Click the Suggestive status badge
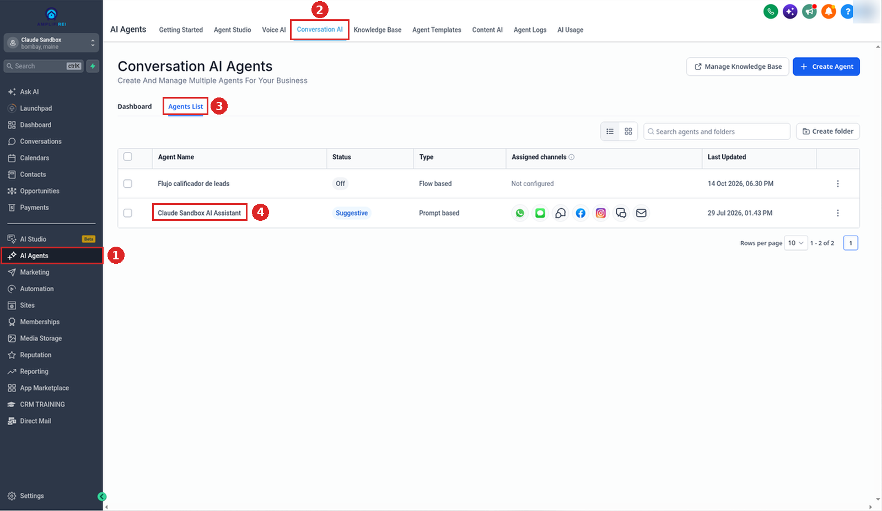882x511 pixels. [x=352, y=213]
